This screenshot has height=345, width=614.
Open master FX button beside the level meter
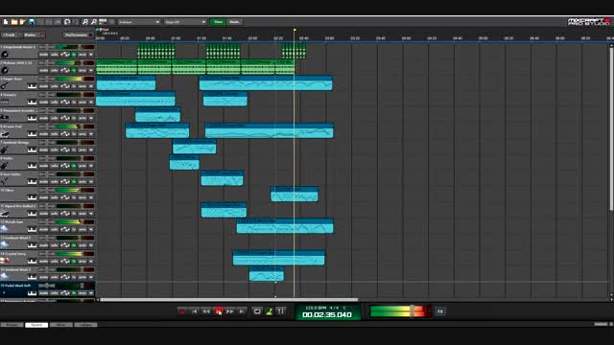[440, 311]
